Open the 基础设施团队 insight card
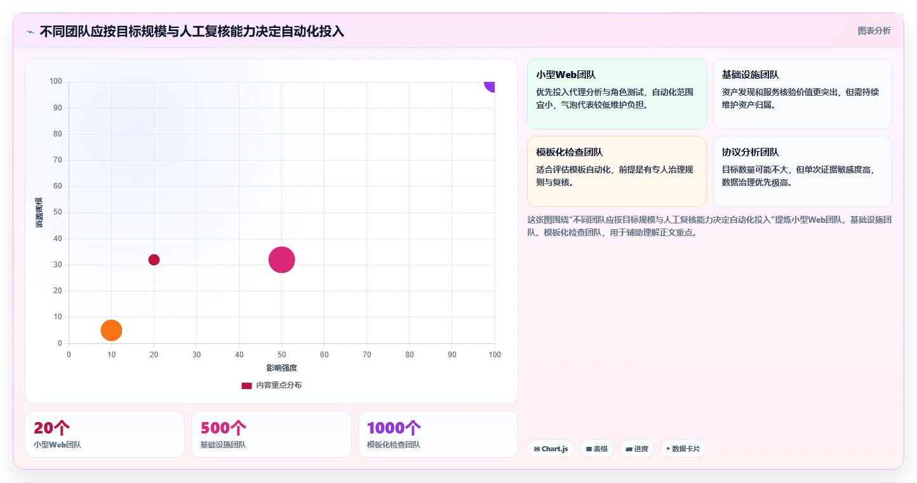Screen dimensions: 917x483 [x=802, y=94]
